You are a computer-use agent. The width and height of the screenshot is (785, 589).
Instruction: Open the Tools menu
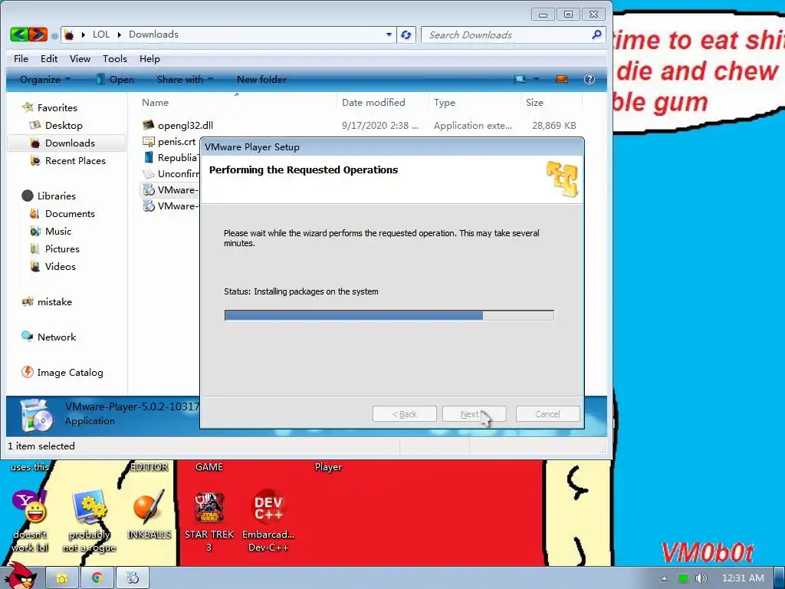[115, 58]
